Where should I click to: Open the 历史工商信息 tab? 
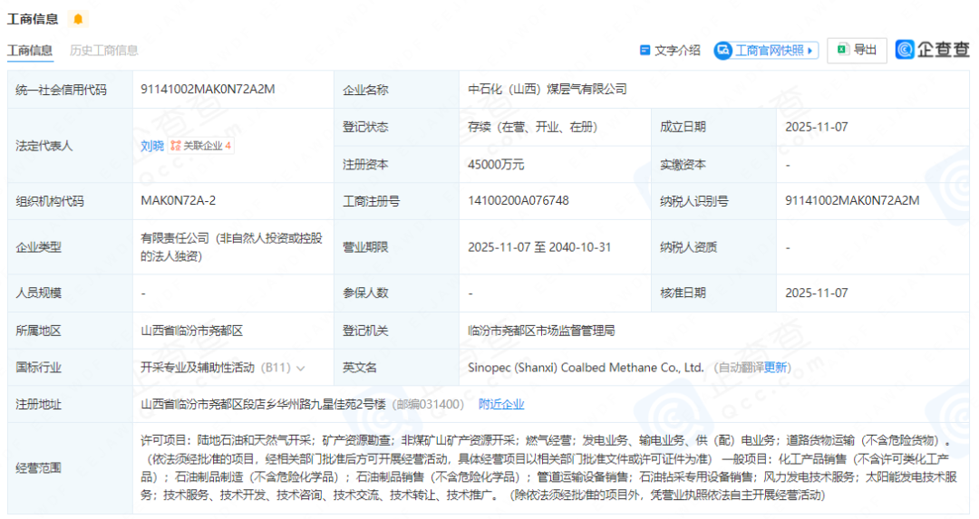click(103, 51)
